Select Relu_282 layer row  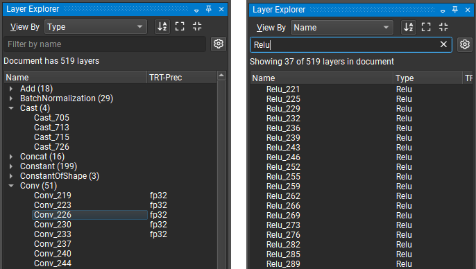click(x=362, y=245)
